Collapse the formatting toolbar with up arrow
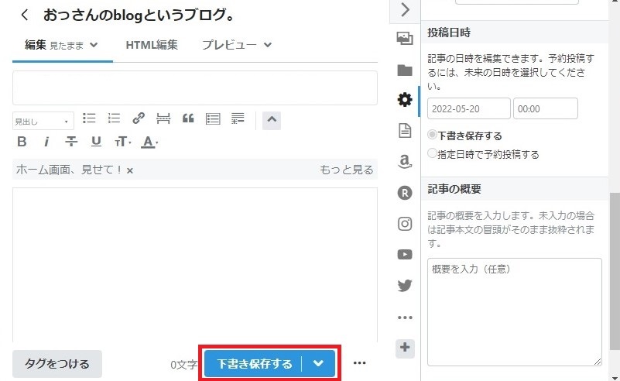Viewport: 620px width, 381px height. point(272,120)
